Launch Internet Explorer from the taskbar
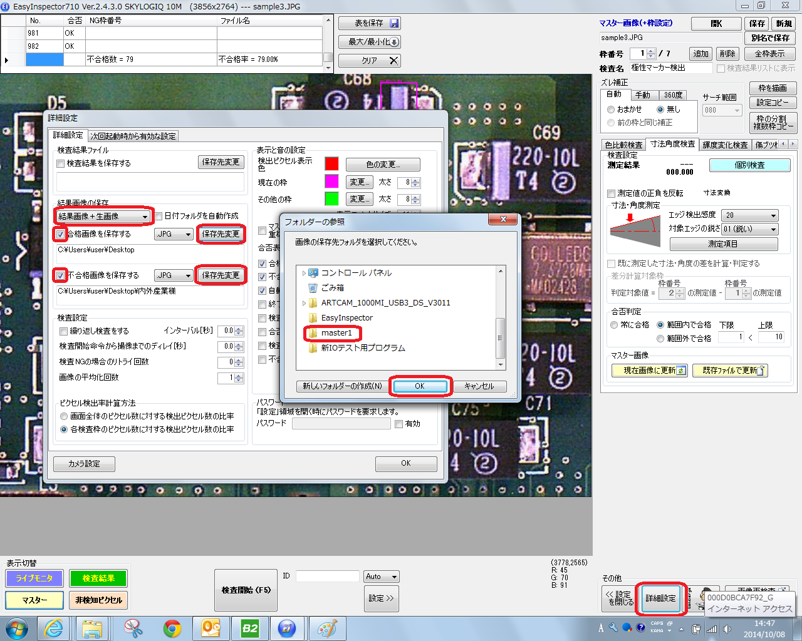This screenshot has width=802, height=641. tap(54, 628)
